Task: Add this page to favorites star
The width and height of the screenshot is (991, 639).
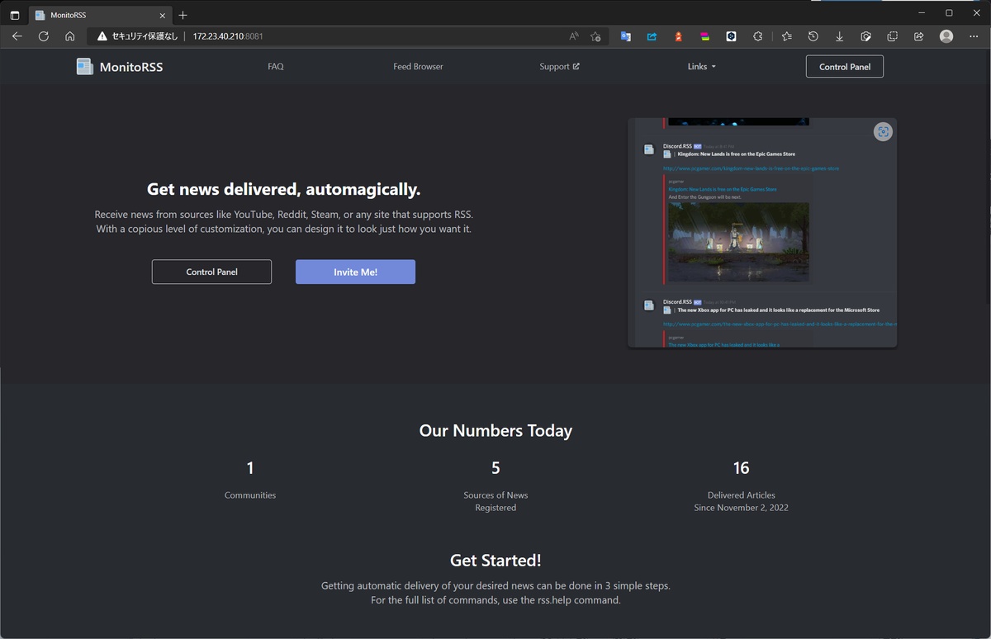Action: pos(595,36)
